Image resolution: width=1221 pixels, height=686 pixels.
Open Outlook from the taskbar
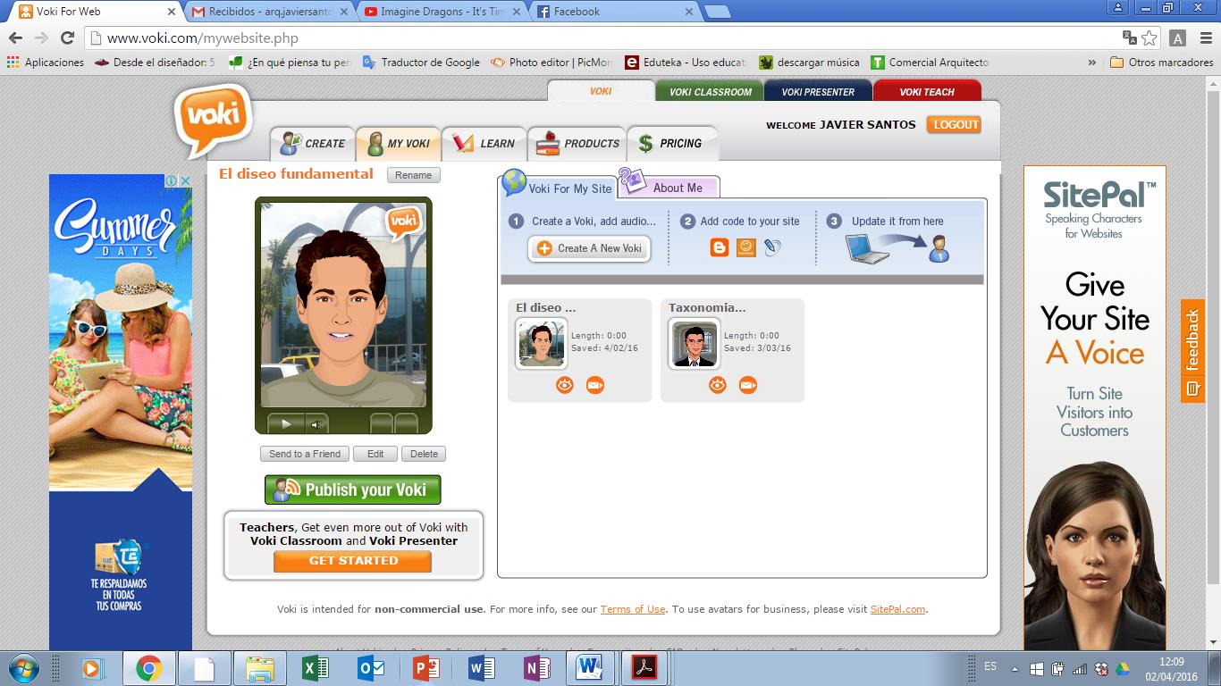click(x=369, y=668)
